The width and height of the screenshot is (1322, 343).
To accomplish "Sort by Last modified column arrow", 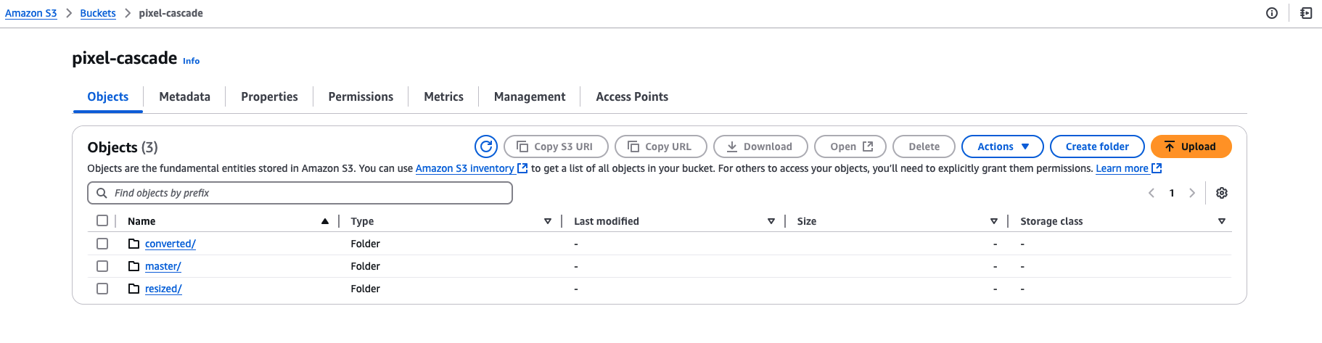I will 771,221.
